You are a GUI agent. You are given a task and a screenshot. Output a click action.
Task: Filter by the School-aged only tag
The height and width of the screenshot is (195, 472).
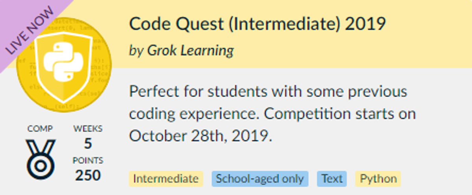260,179
